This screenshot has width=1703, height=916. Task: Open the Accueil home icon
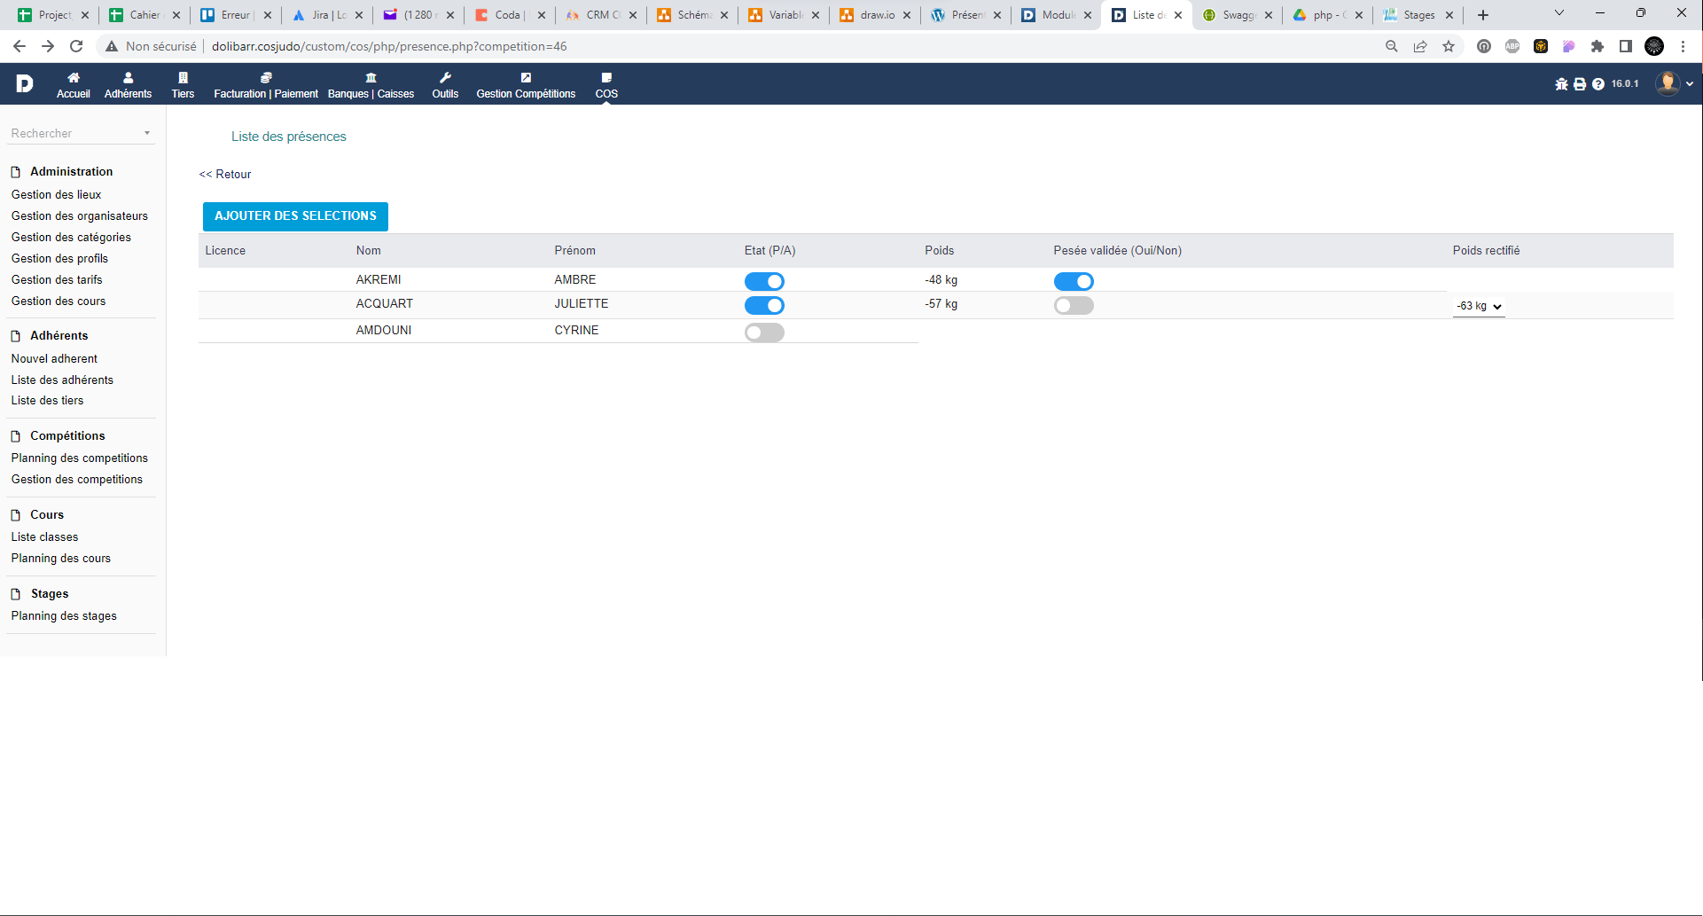(74, 78)
